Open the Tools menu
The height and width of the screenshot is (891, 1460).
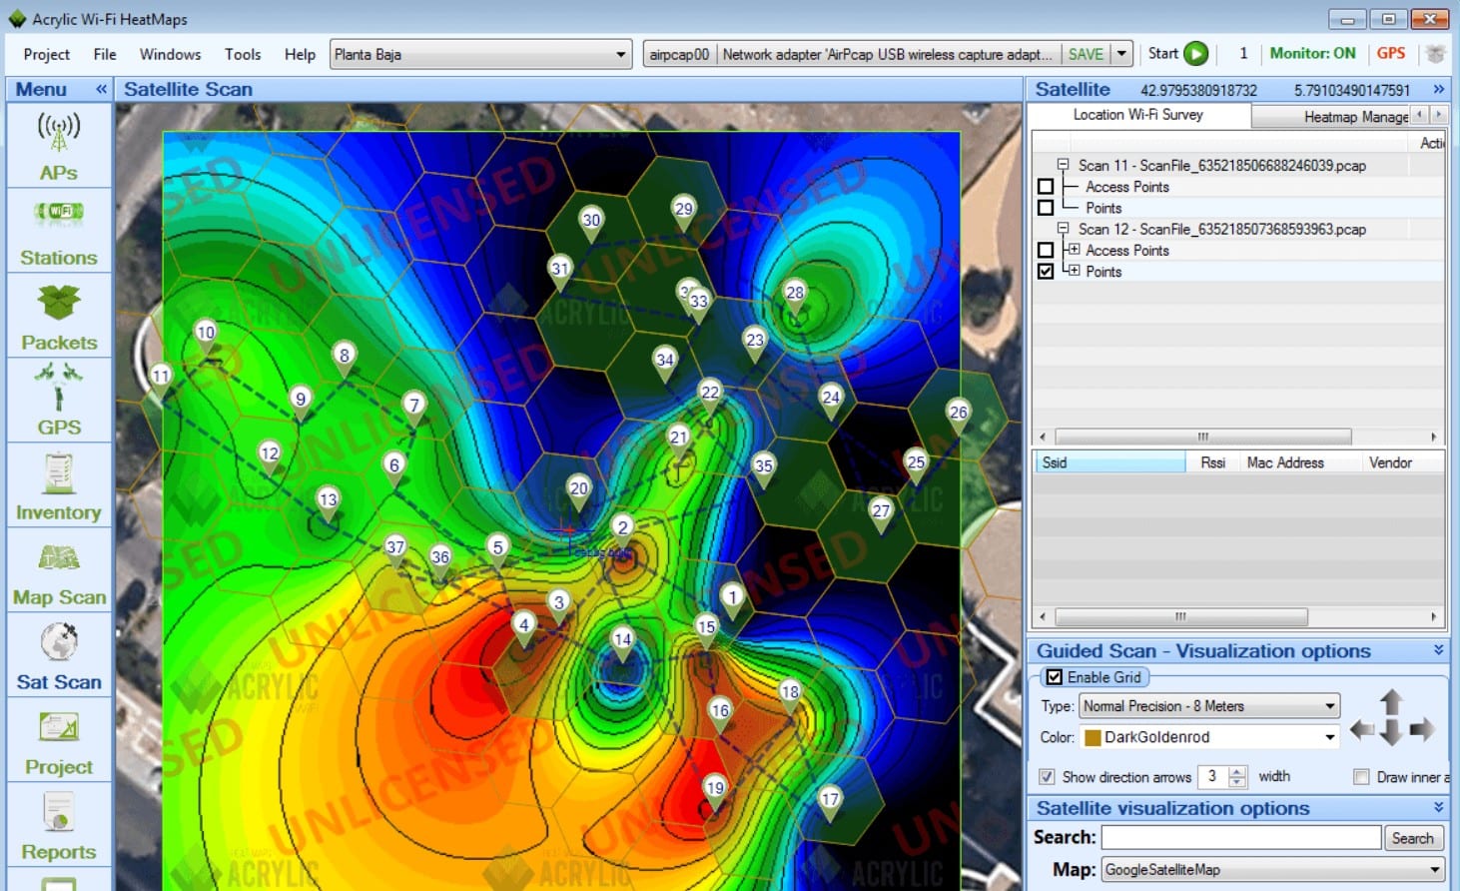point(243,54)
